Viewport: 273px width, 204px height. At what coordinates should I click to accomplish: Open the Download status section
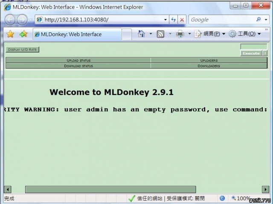78,66
